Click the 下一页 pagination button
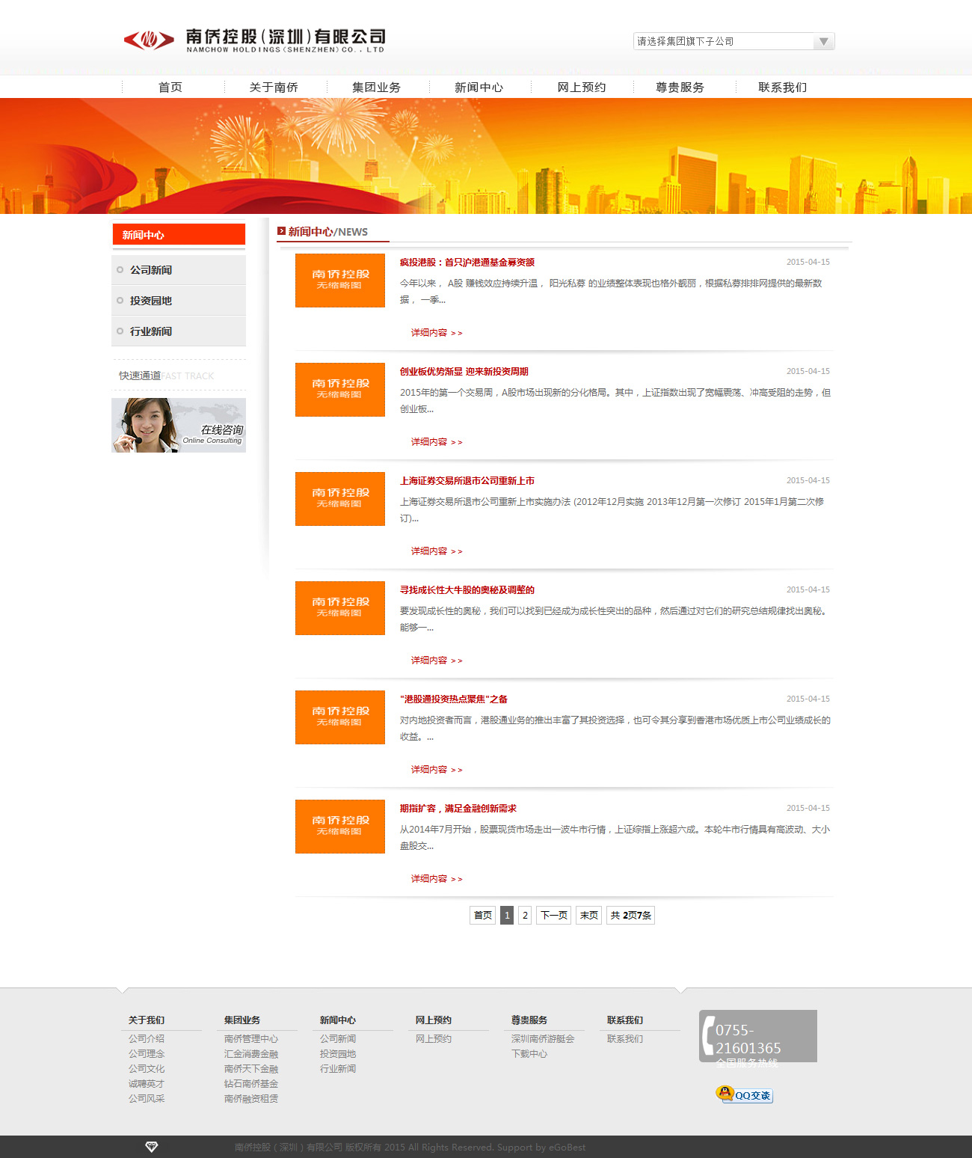972x1158 pixels. click(x=553, y=915)
